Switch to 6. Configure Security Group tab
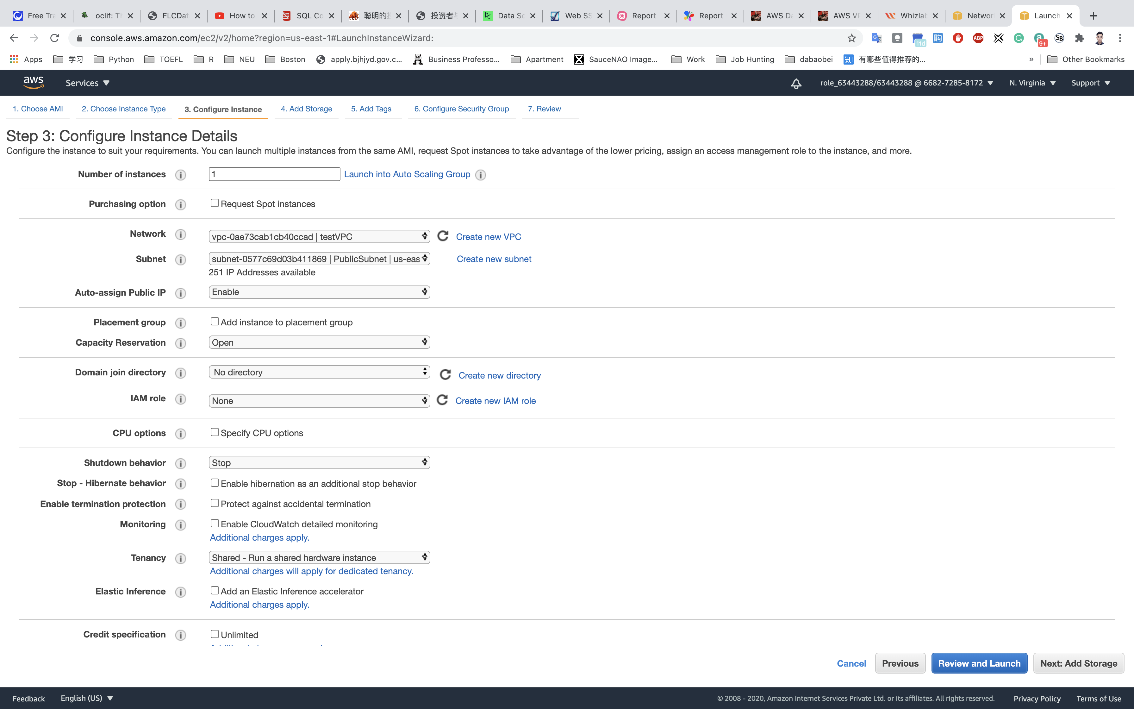The width and height of the screenshot is (1134, 709). pos(461,109)
